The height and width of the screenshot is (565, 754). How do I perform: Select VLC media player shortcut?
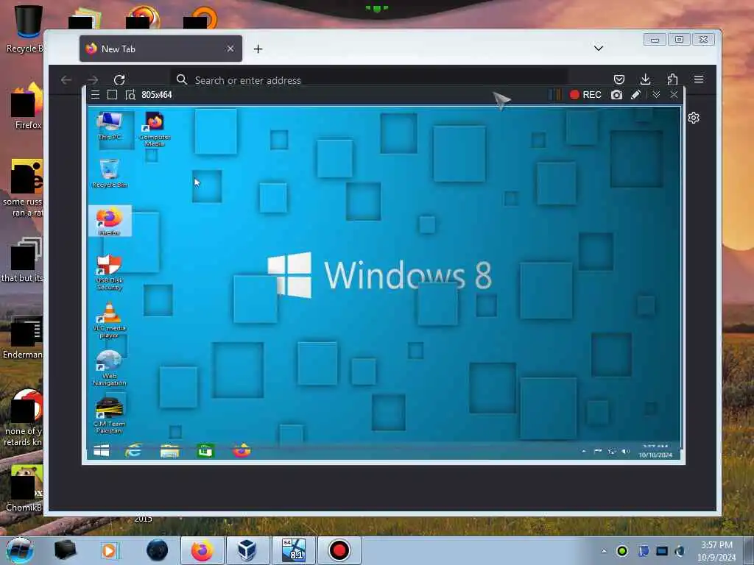pos(110,320)
